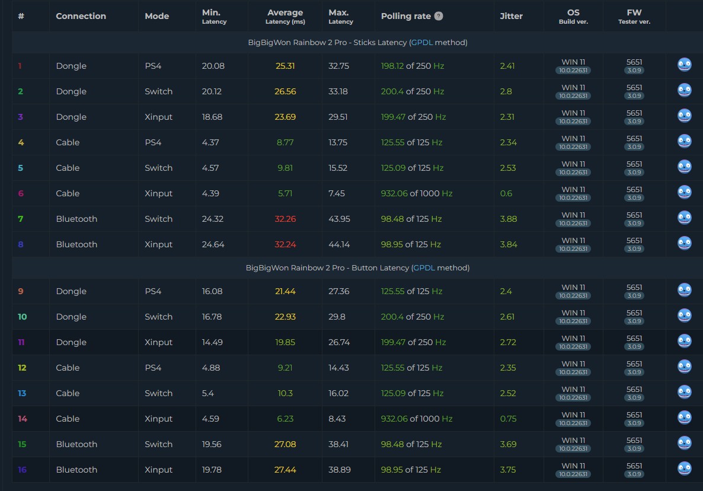Click the smiley icon in row 13
This screenshot has width=703, height=491.
(x=684, y=393)
